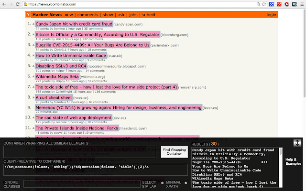306x191 pixels.
Task: Upvote A curl cheat sheet story
Action: [x=33, y=97]
